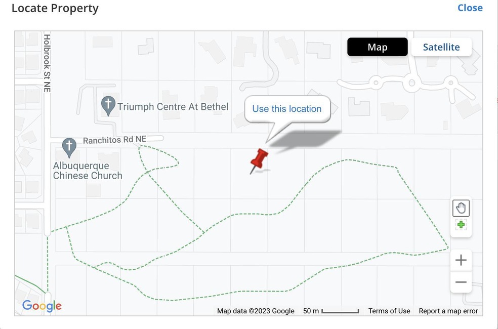Open Report a map error link
Image resolution: width=498 pixels, height=329 pixels.
click(448, 311)
